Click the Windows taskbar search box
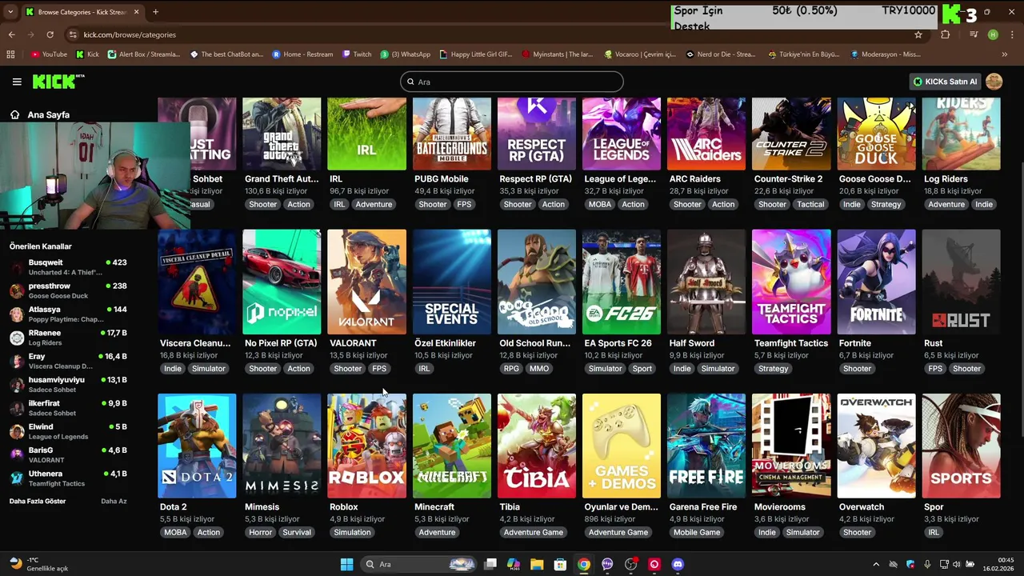This screenshot has width=1024, height=576. click(418, 564)
